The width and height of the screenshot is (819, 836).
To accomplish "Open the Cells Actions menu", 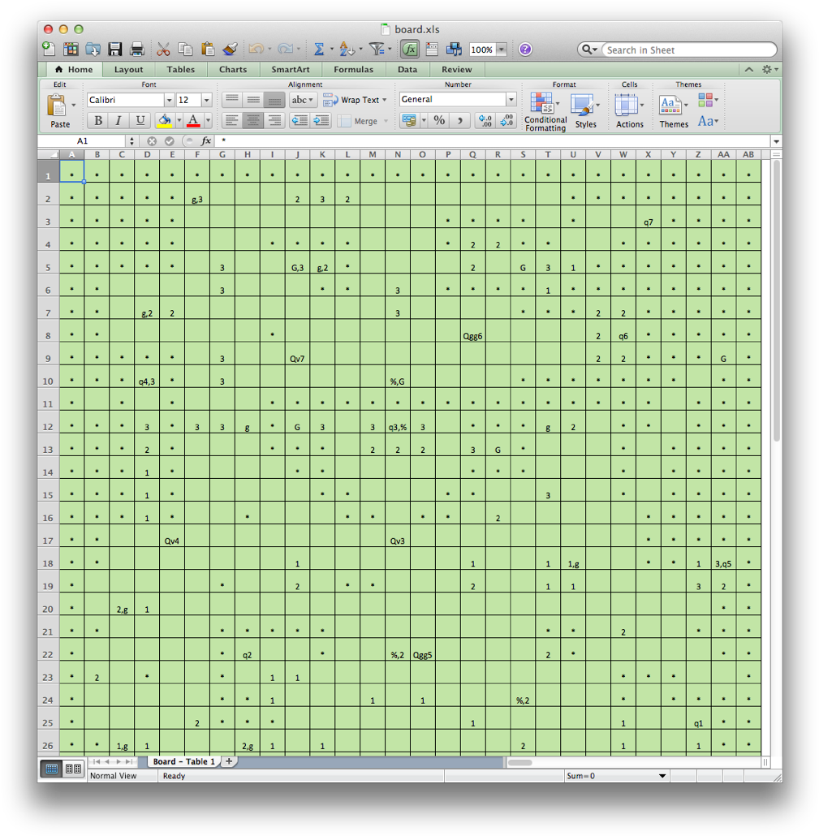I will coord(630,111).
